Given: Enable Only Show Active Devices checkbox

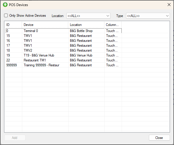Looking at the screenshot, I should [6, 15].
